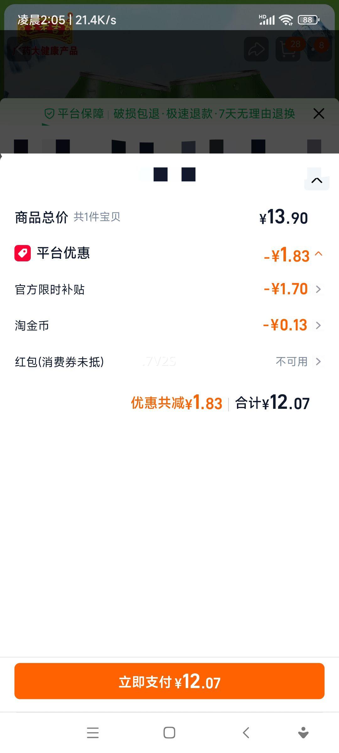This screenshot has width=339, height=753.
Task: Collapse the price details panel arrow
Action: point(317,180)
